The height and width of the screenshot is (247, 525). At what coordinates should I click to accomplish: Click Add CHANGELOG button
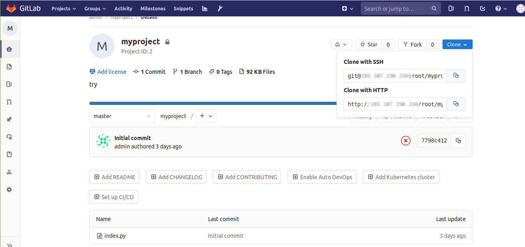tap(176, 177)
